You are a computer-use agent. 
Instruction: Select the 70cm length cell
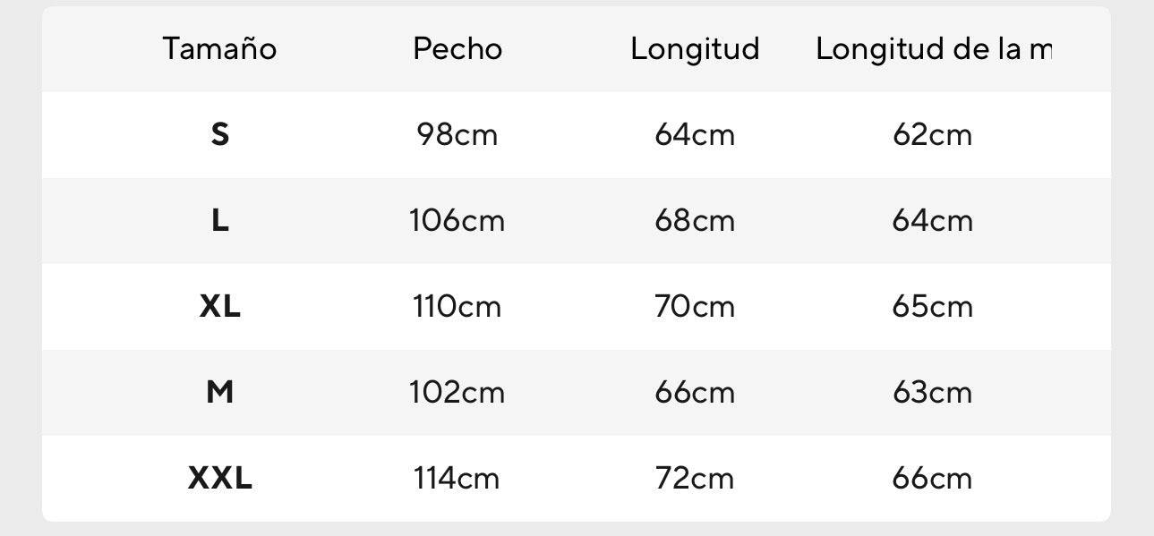point(695,307)
